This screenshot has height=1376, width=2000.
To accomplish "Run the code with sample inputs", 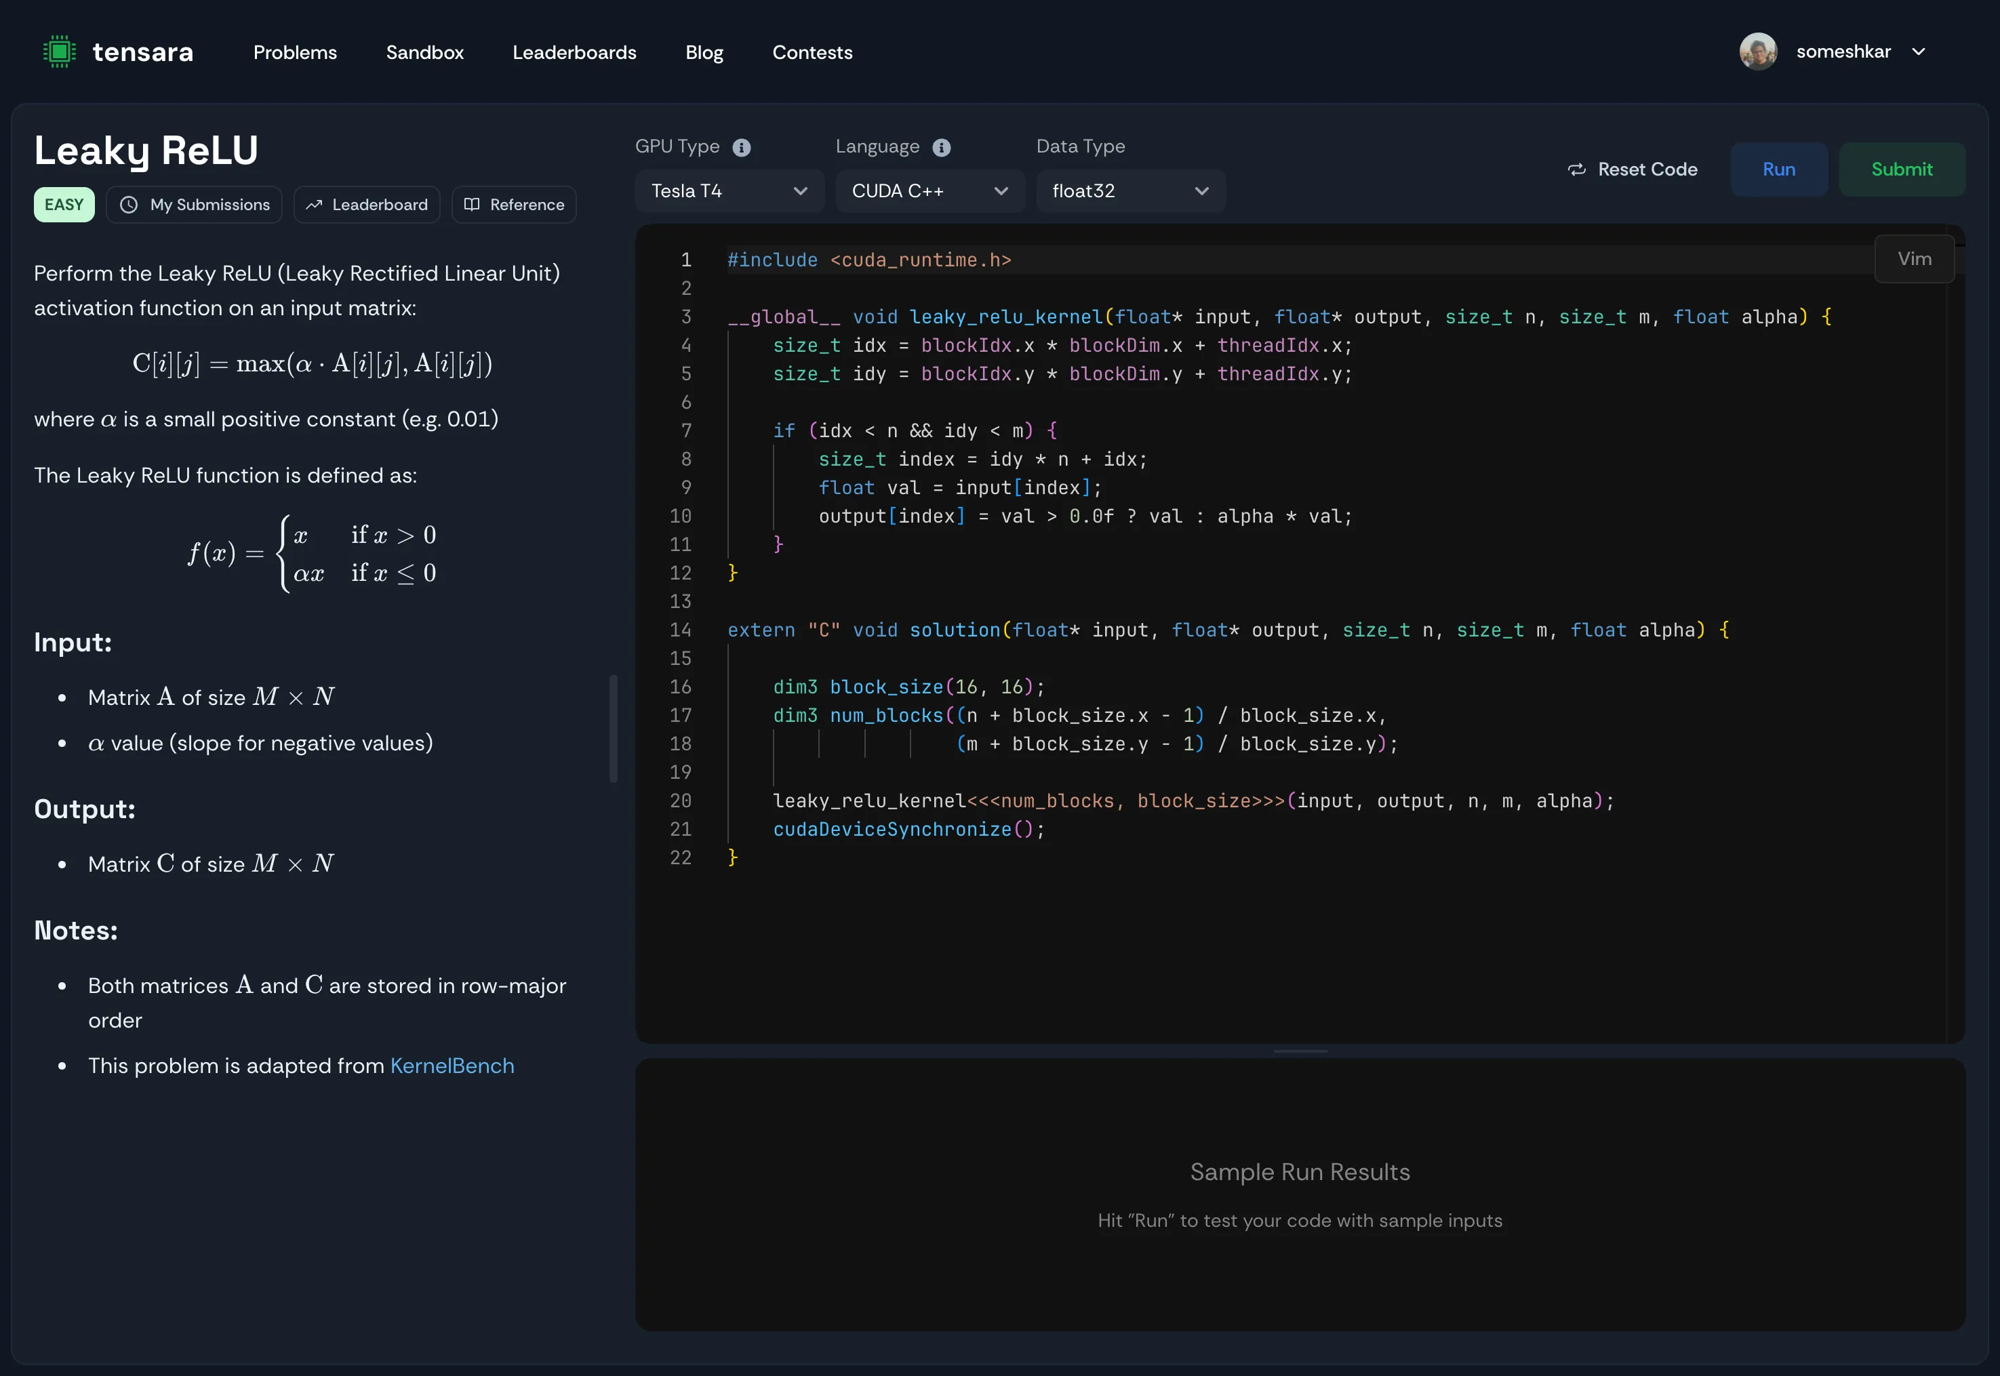I will [x=1778, y=169].
